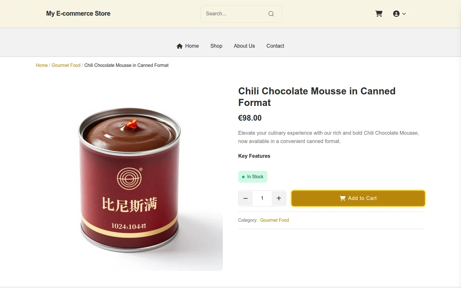This screenshot has width=461, height=288.
Task: Click the magnifier search icon
Action: pos(271,14)
